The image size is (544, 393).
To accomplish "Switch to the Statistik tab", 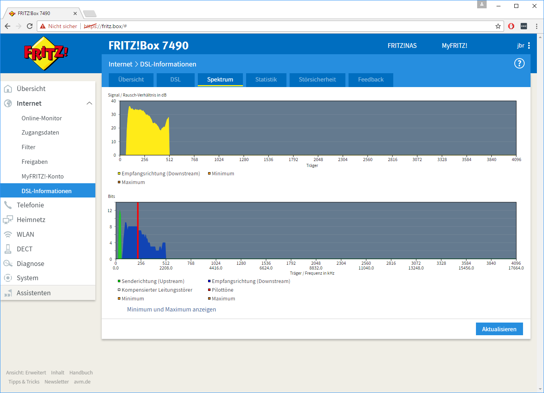I will tap(266, 80).
